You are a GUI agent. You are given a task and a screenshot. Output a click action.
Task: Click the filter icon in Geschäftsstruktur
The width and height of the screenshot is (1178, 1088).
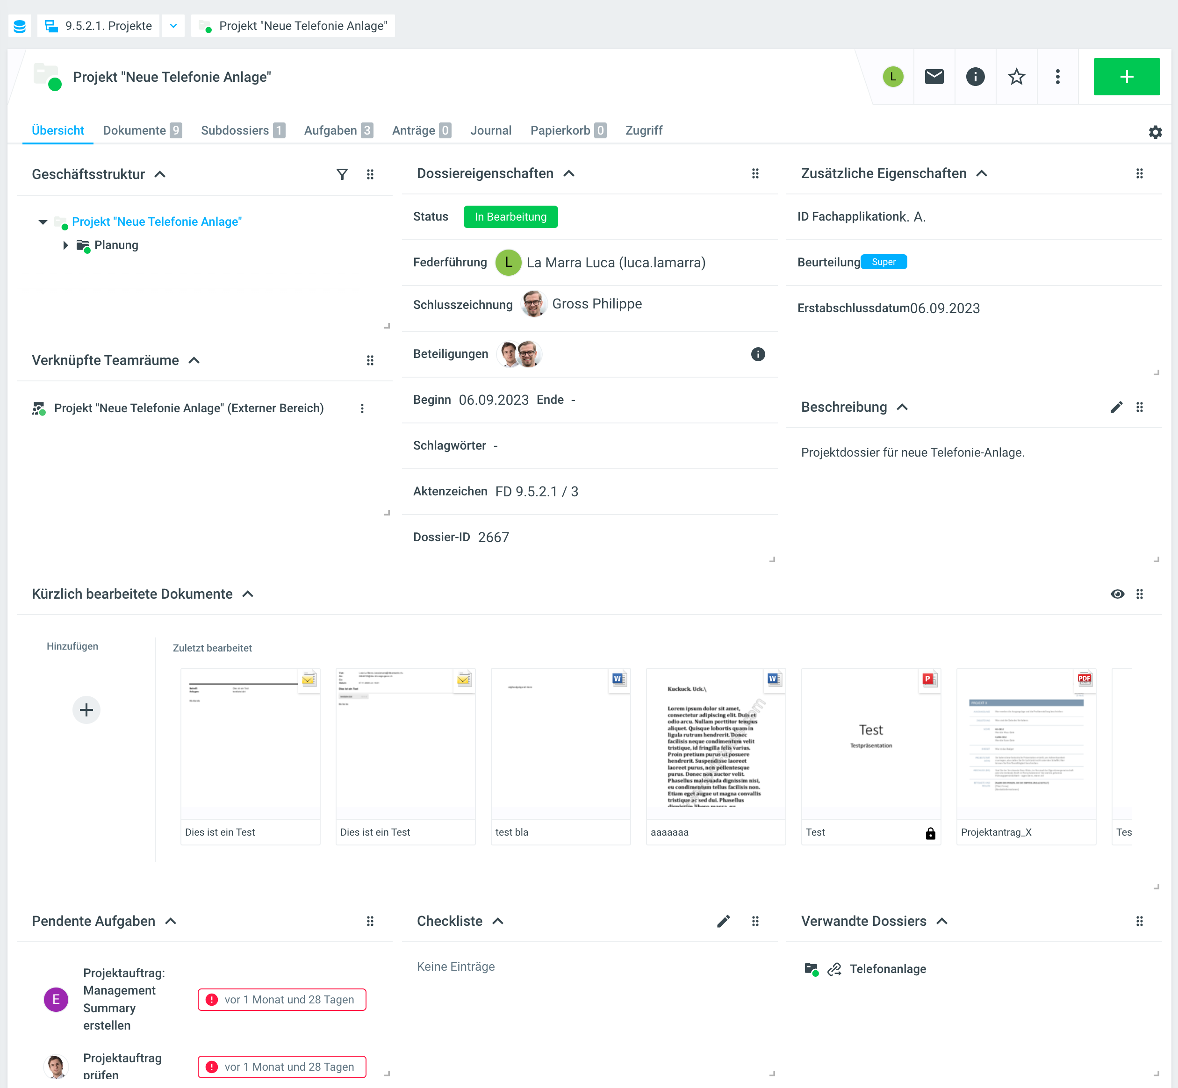point(342,174)
